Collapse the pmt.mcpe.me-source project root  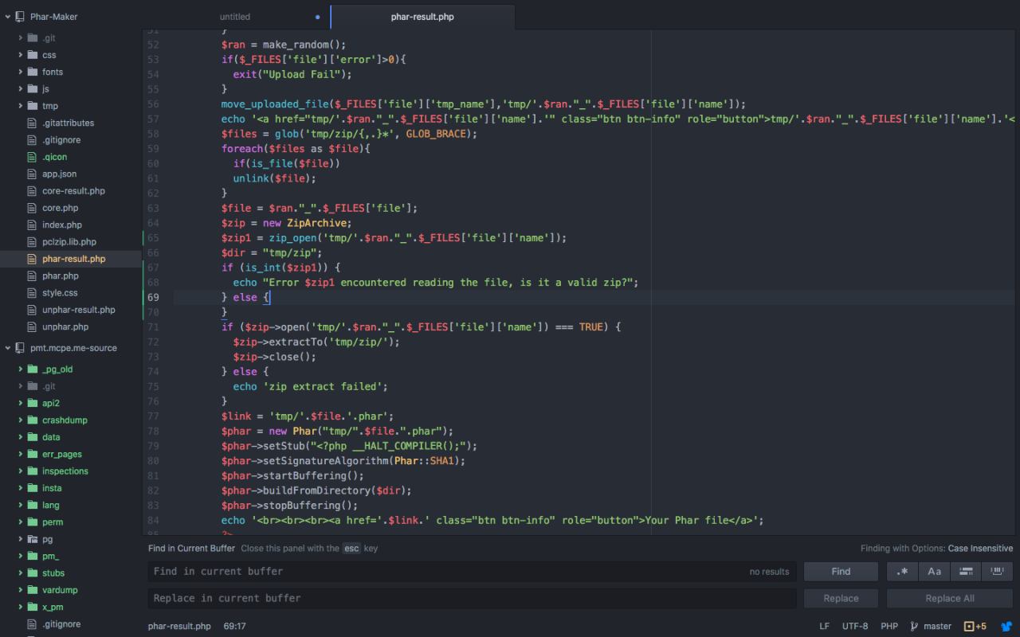[8, 348]
